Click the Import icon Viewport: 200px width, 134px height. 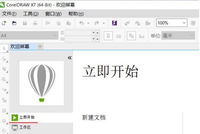pos(127,23)
